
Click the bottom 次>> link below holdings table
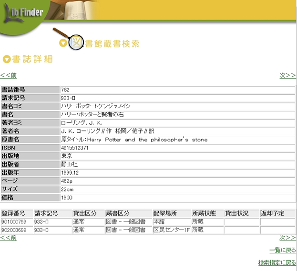click(x=287, y=238)
